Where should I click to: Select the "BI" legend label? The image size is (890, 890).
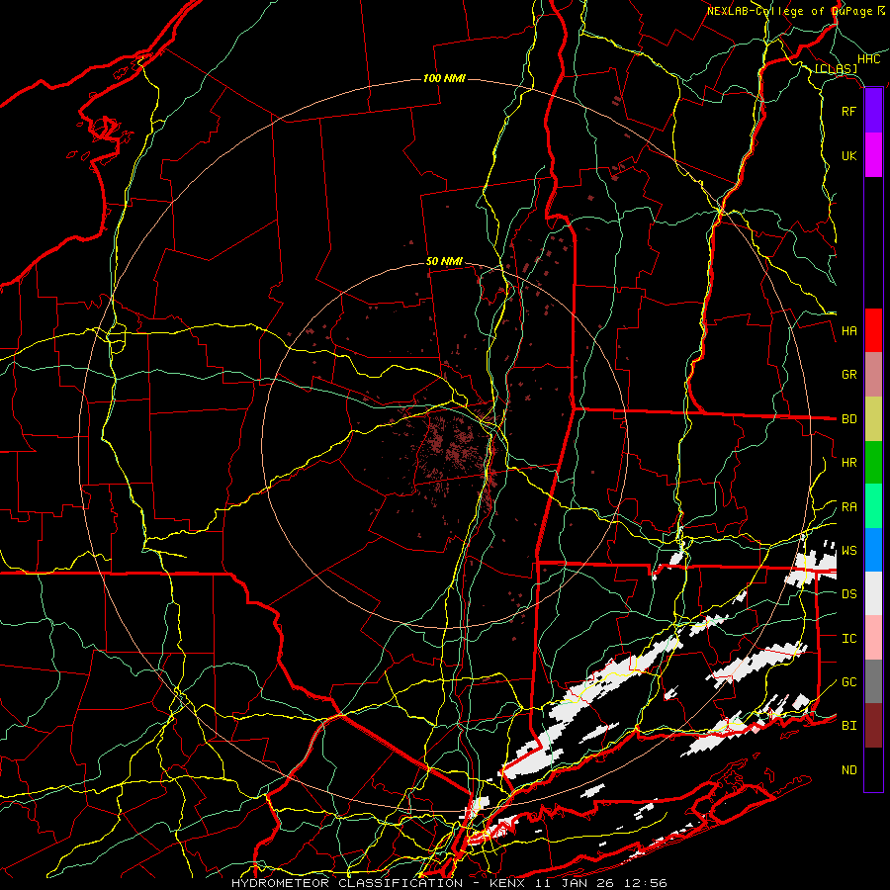848,726
